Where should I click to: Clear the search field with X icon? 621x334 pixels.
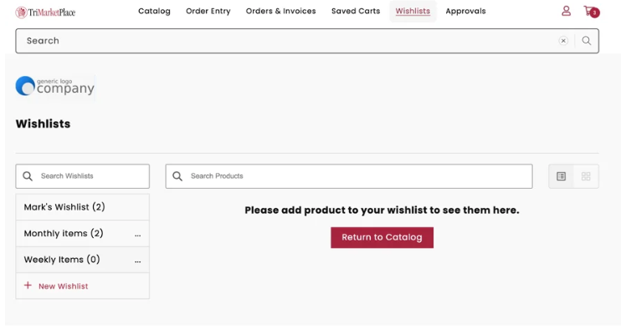(x=563, y=41)
